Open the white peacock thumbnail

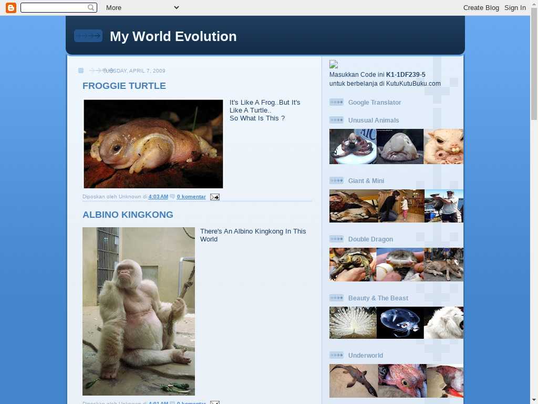pos(353,322)
